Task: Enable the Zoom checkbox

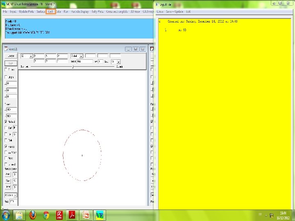Action: pyautogui.click(x=6, y=70)
